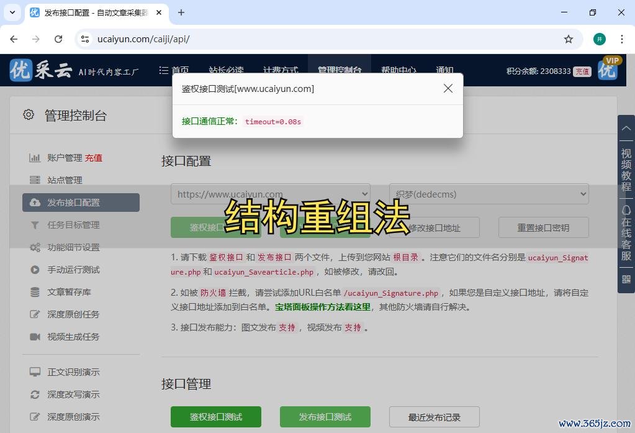Click 重置接口密钥 button
Image resolution: width=635 pixels, height=433 pixels.
[544, 227]
